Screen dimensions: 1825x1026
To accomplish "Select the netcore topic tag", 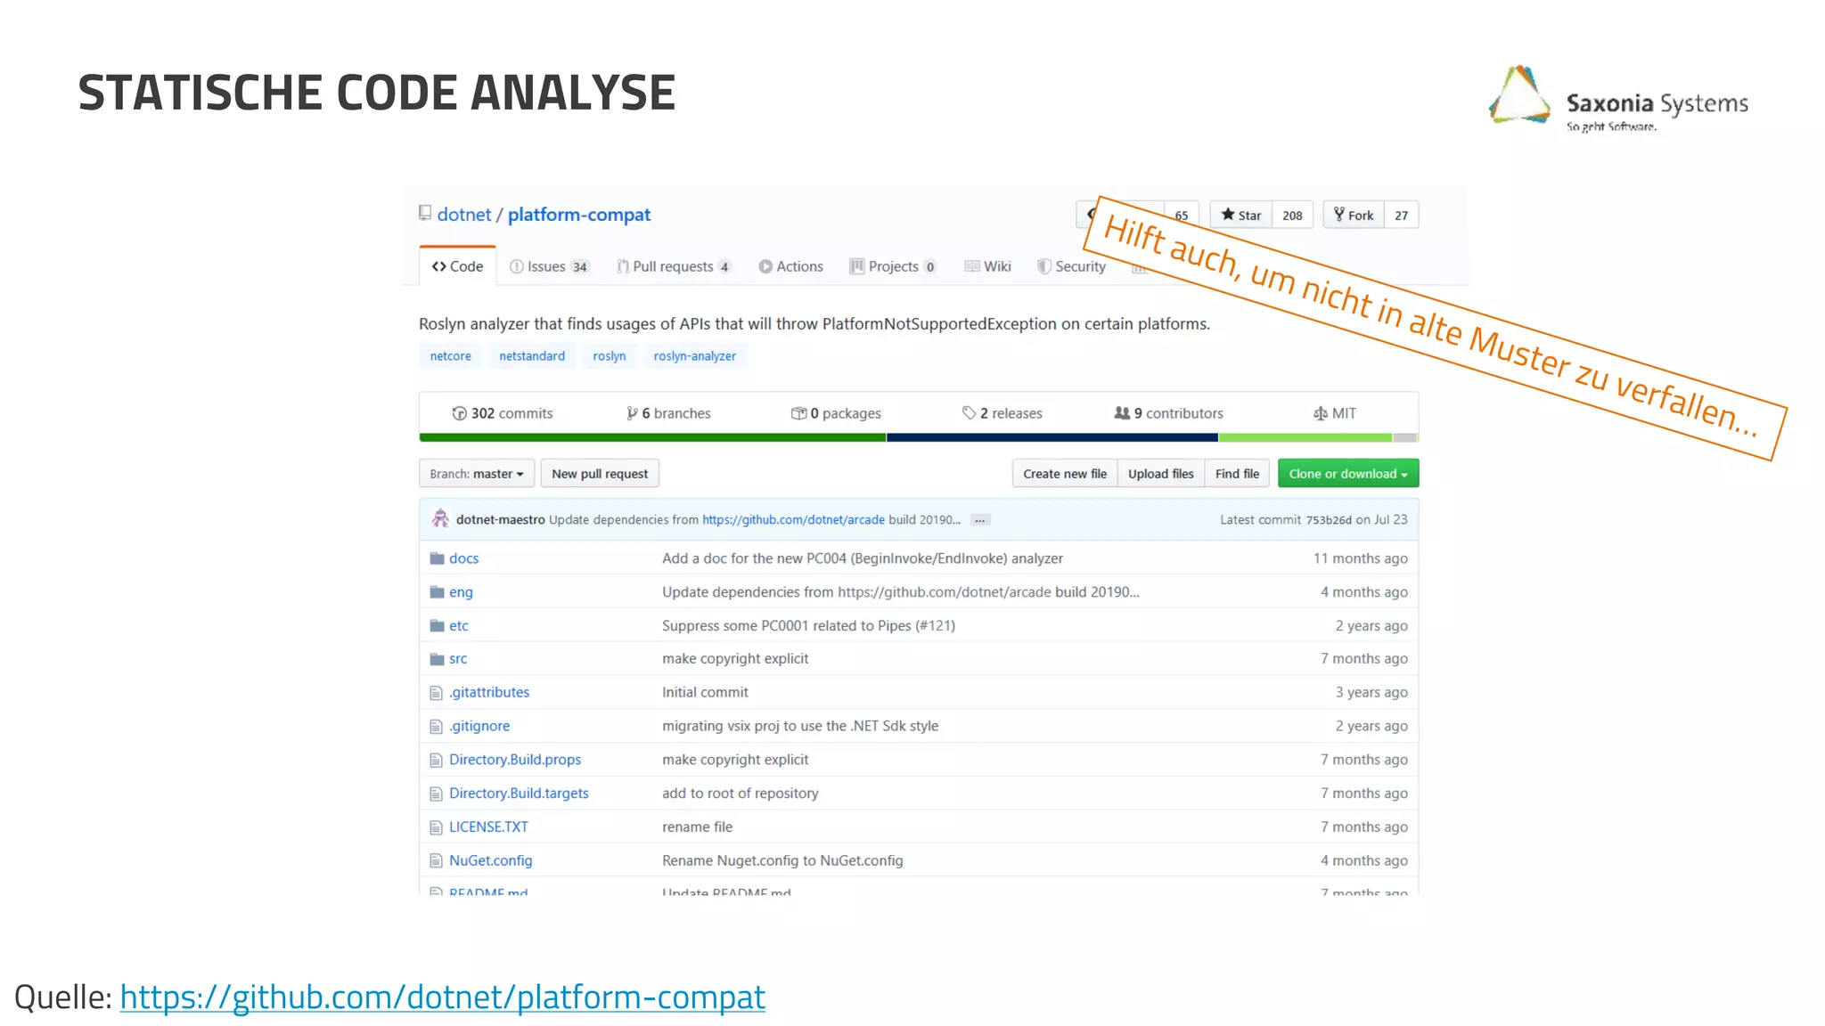I will tap(451, 355).
